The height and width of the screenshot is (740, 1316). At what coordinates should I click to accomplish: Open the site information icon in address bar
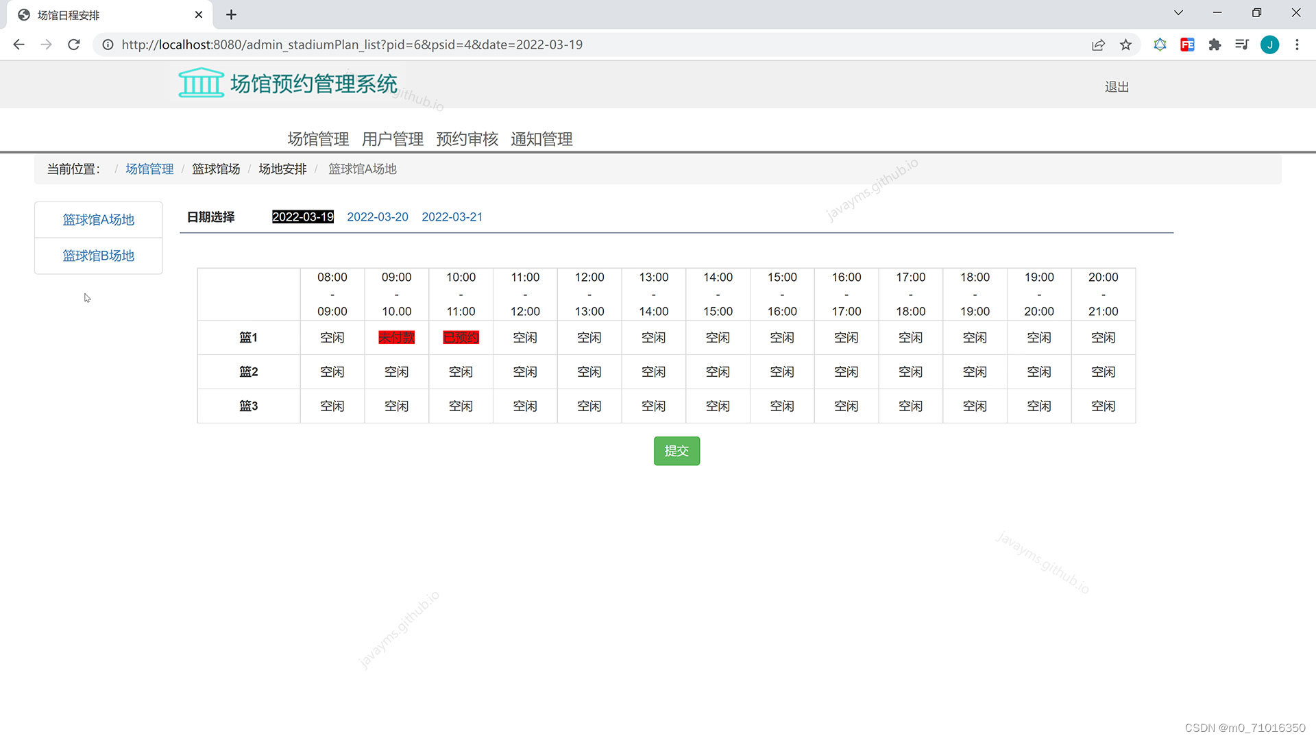point(108,45)
